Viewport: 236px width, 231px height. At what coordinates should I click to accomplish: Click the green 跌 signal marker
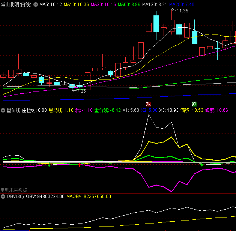(194, 104)
